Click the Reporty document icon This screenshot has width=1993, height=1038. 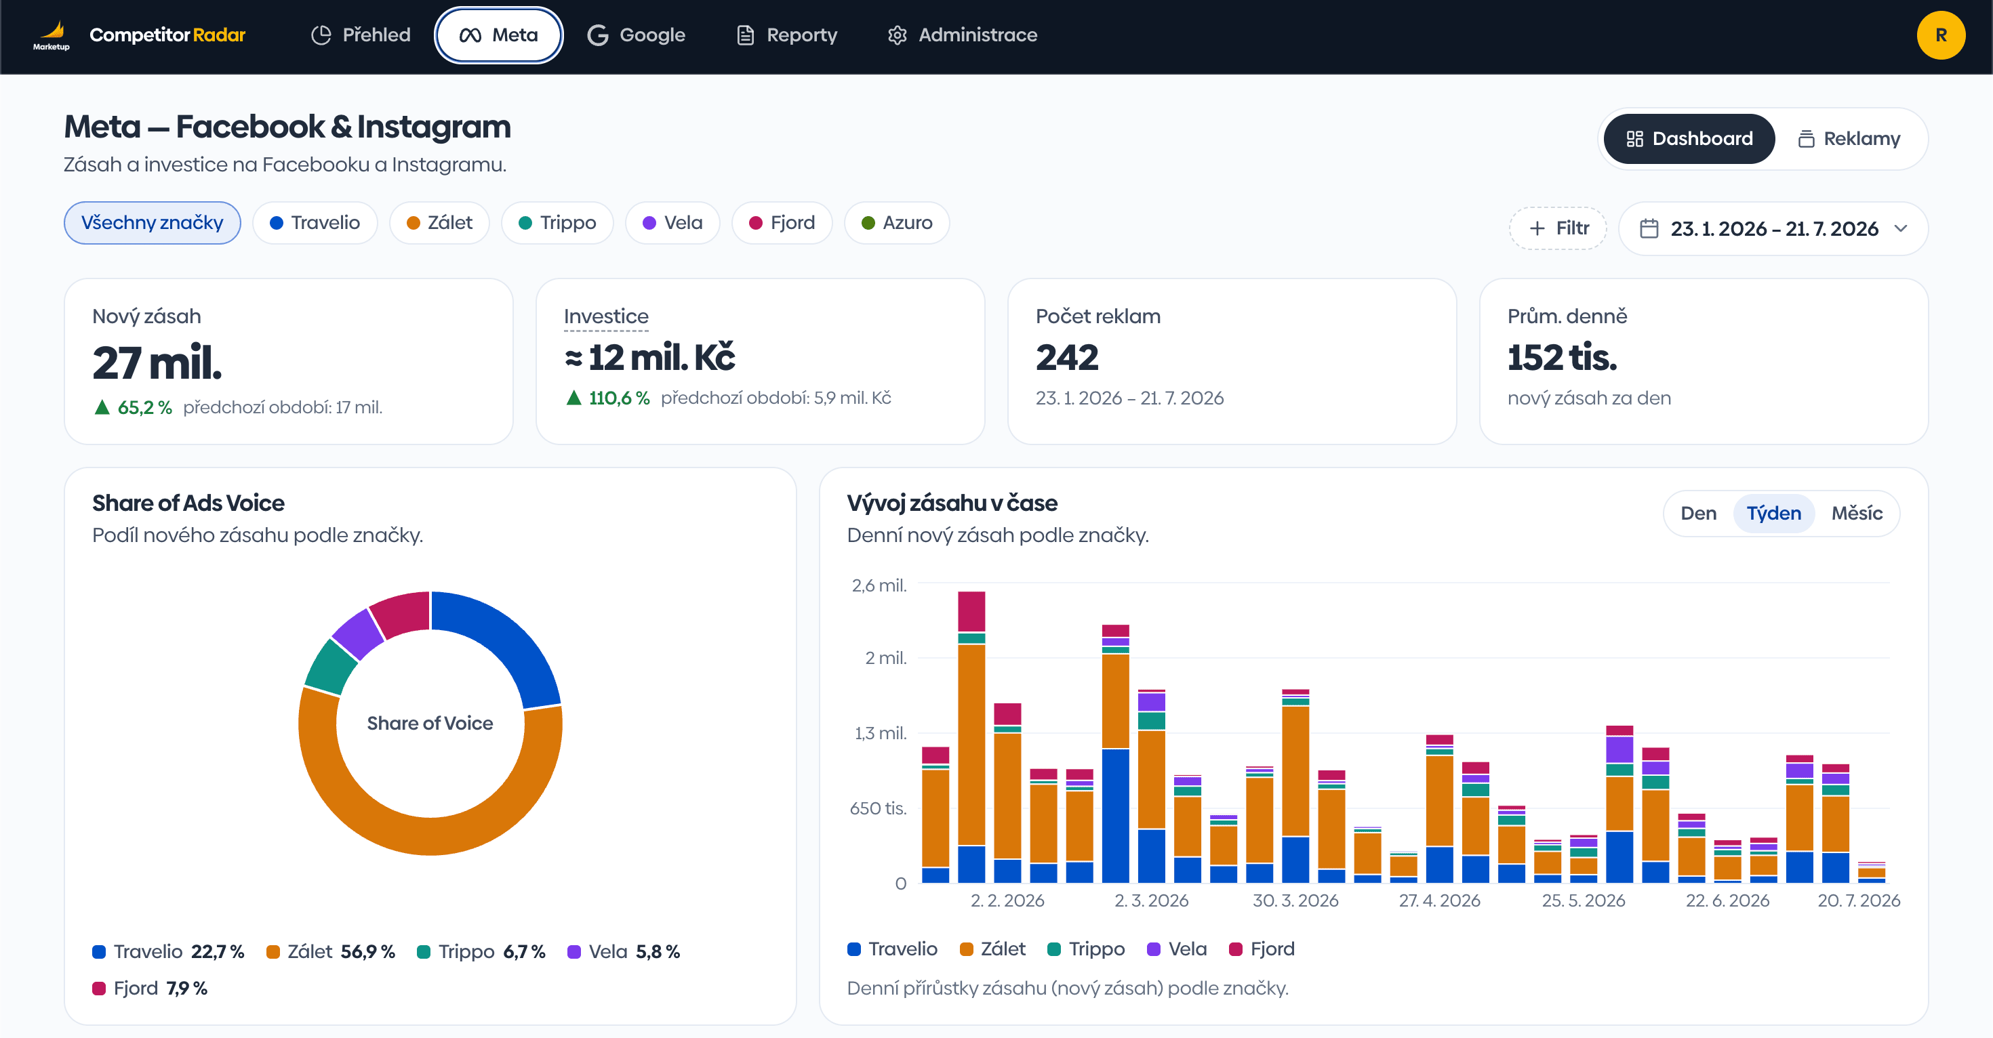(745, 35)
